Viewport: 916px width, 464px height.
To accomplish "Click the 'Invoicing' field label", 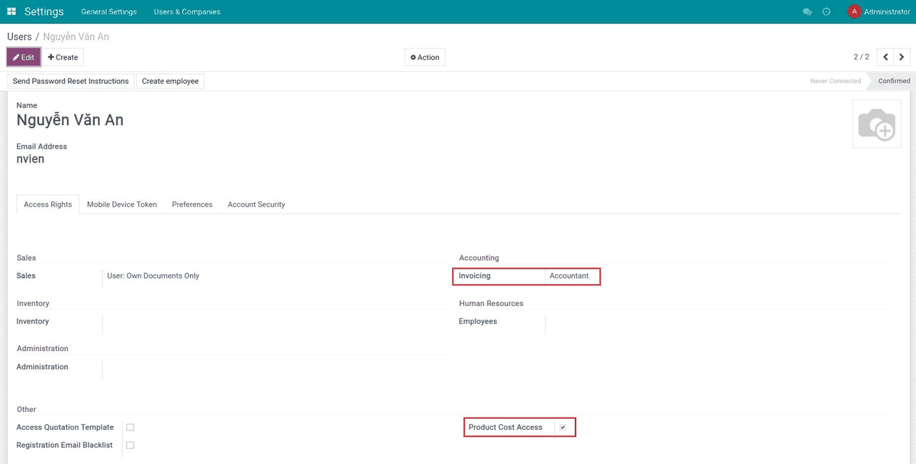I will tap(475, 276).
